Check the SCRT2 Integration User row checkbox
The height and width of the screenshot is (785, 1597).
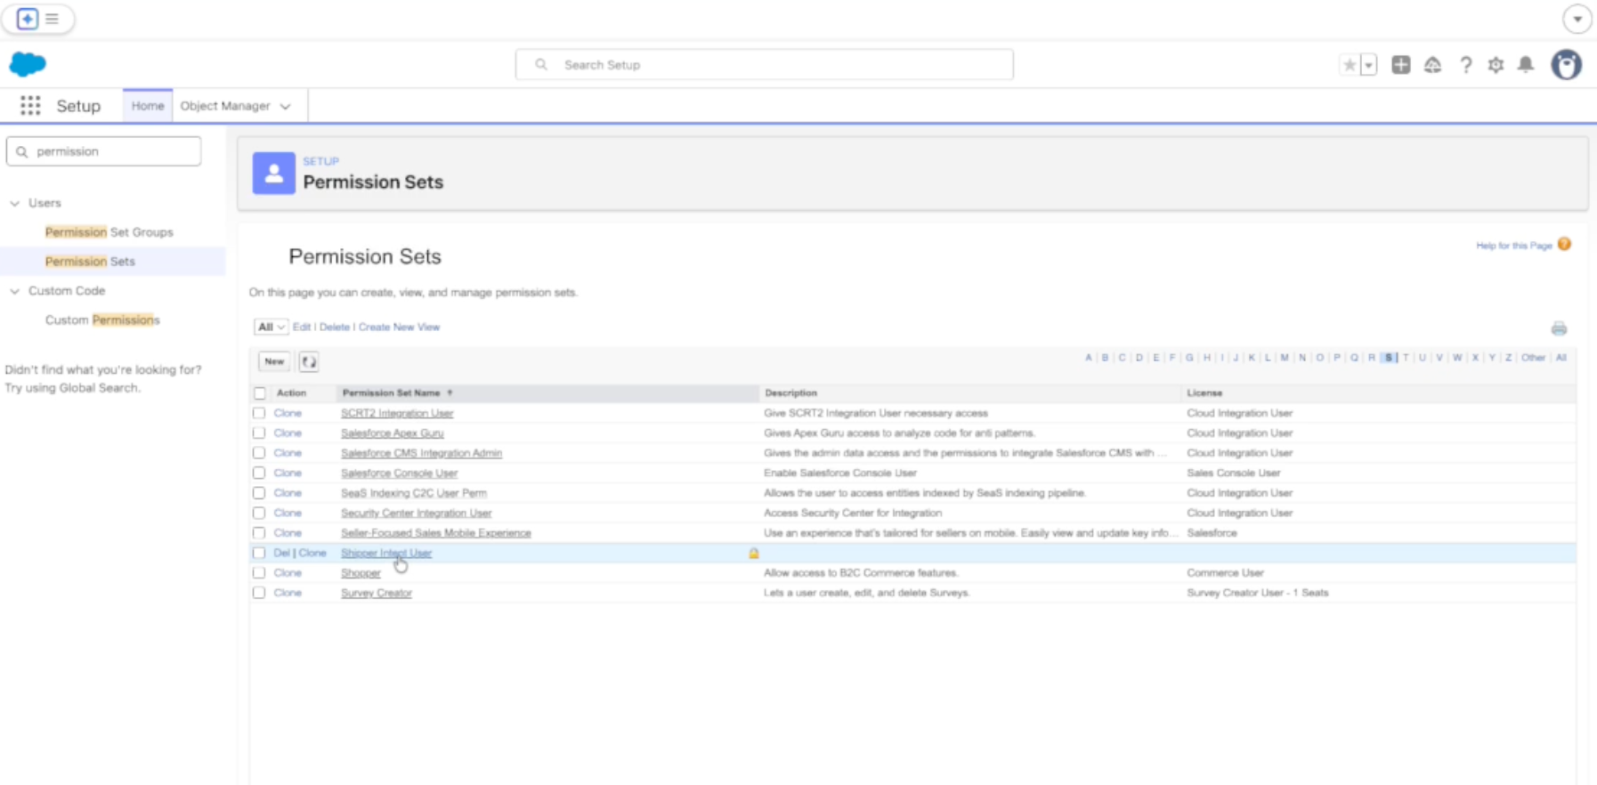pyautogui.click(x=259, y=413)
